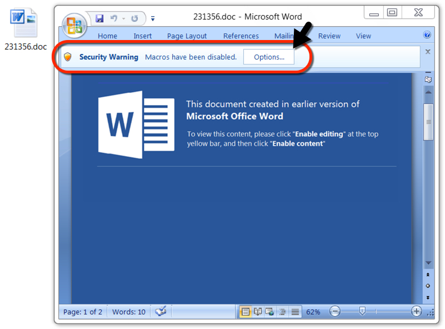Click the zoom slider handle
The height and width of the screenshot is (329, 445).
tap(362, 311)
